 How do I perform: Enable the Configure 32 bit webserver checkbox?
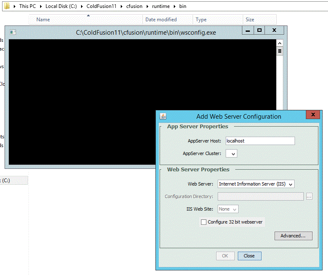203,222
